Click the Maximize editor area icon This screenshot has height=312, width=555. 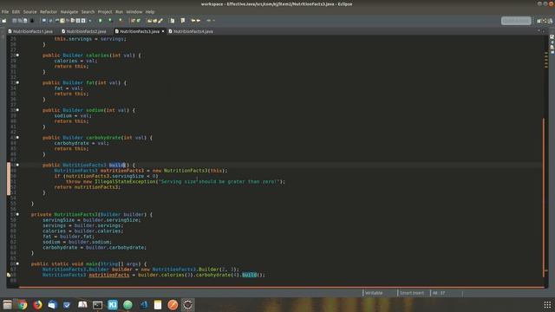[544, 31]
